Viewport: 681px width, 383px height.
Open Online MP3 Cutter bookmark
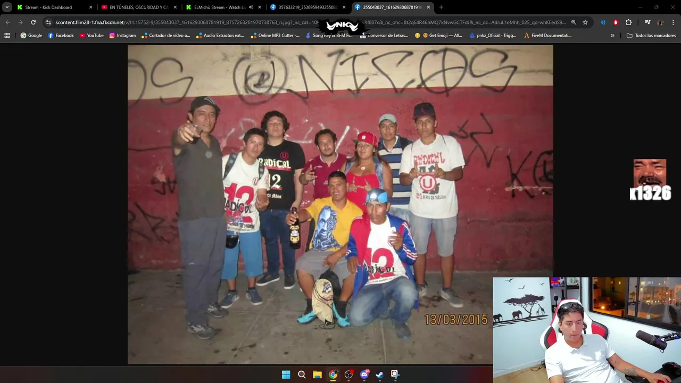tap(275, 36)
